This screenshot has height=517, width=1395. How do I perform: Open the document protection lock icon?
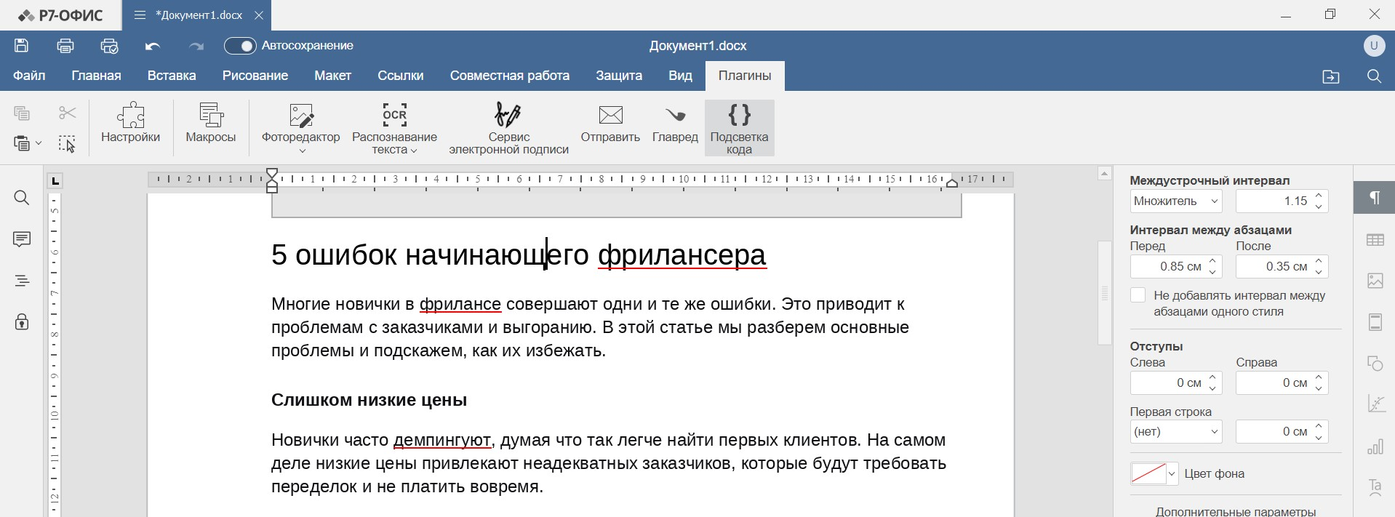tap(22, 321)
